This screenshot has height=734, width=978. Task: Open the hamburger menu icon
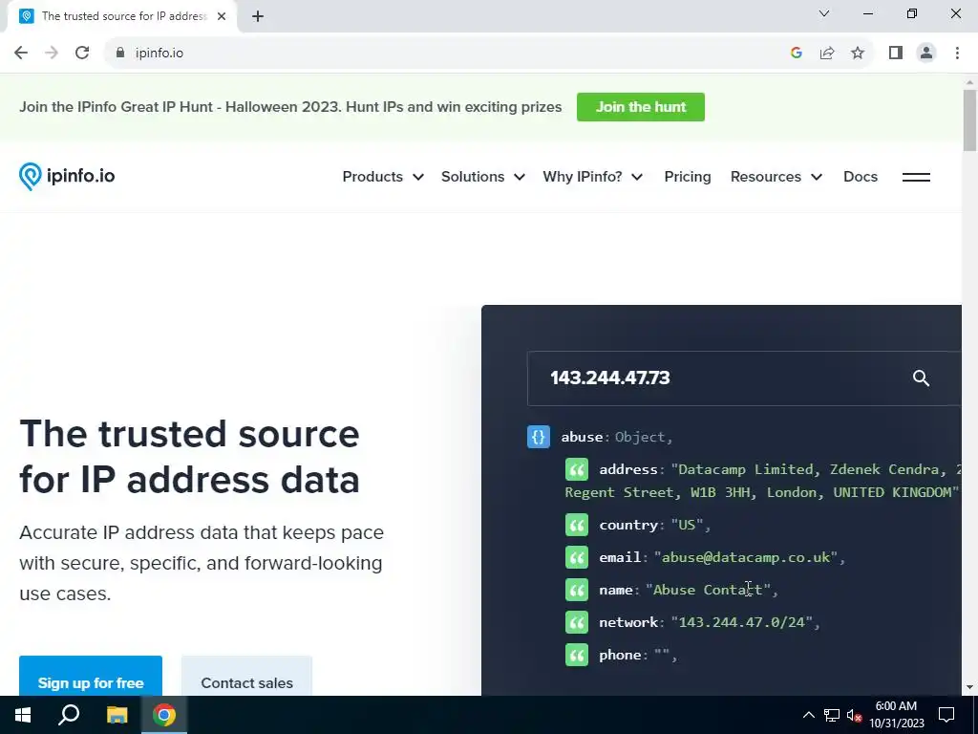(916, 177)
